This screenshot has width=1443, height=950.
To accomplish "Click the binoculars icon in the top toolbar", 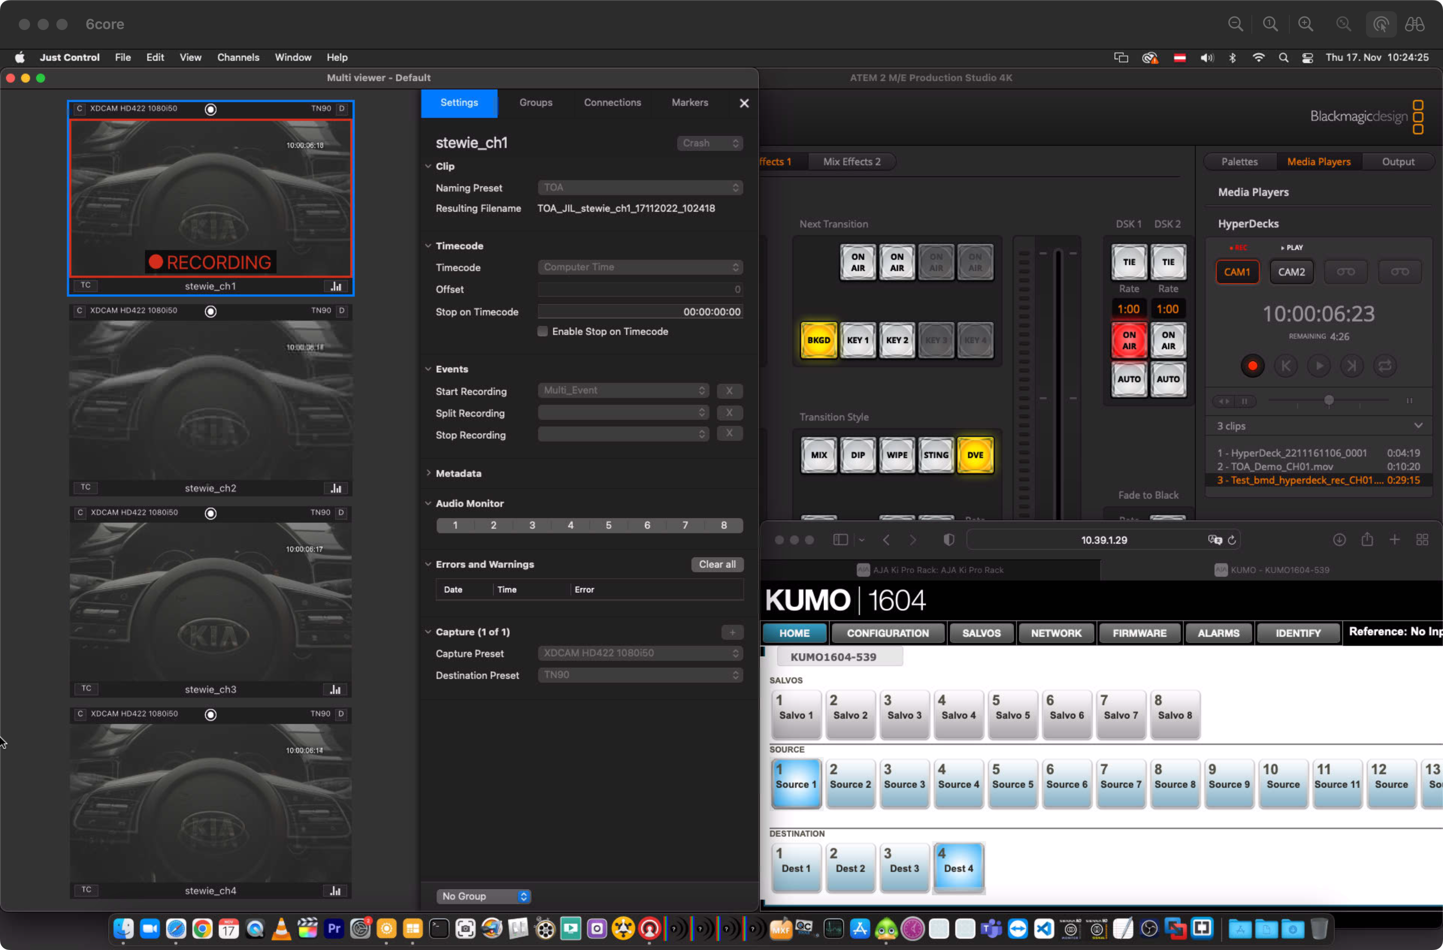I will (1414, 24).
